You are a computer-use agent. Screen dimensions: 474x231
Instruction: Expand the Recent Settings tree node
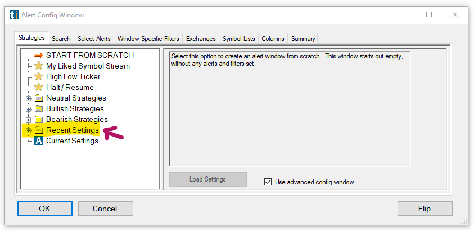(x=28, y=130)
